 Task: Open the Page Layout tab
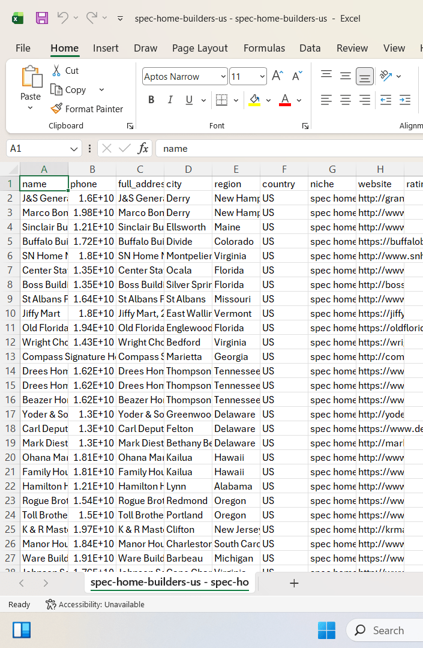200,49
